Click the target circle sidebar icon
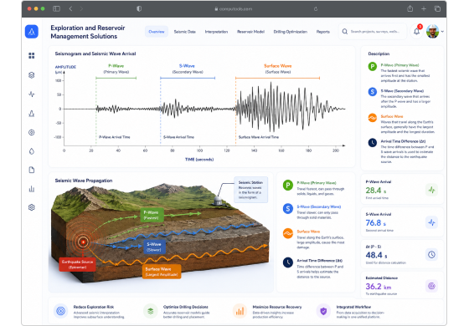The height and width of the screenshot is (326, 469). click(x=32, y=132)
